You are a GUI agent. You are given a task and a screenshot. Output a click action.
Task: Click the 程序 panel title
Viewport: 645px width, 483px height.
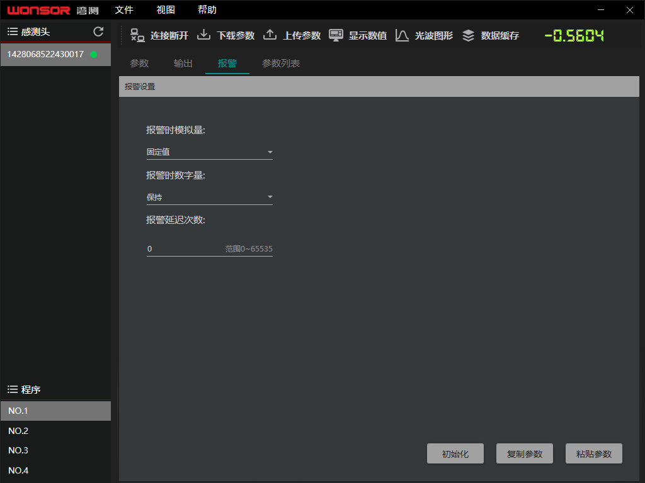31,389
